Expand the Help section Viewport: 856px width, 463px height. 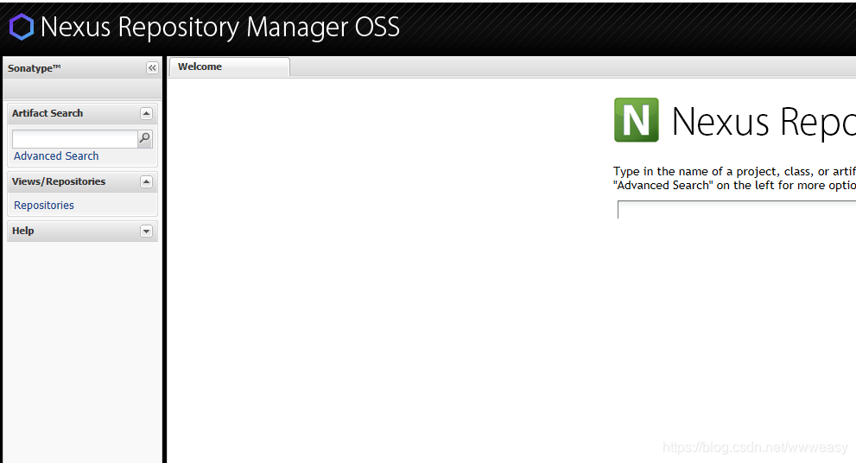[146, 231]
